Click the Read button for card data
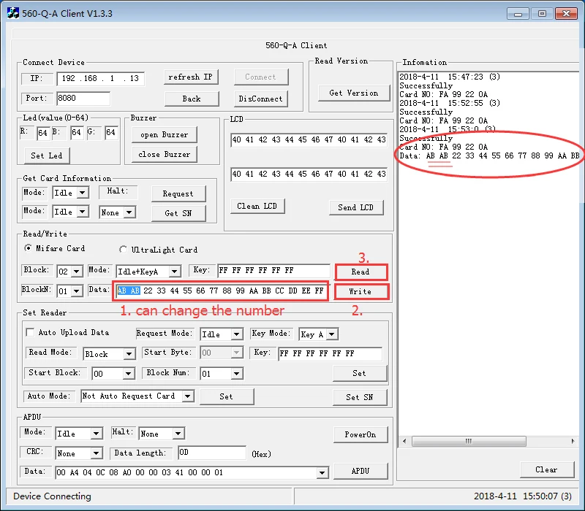This screenshot has width=585, height=511. 360,272
